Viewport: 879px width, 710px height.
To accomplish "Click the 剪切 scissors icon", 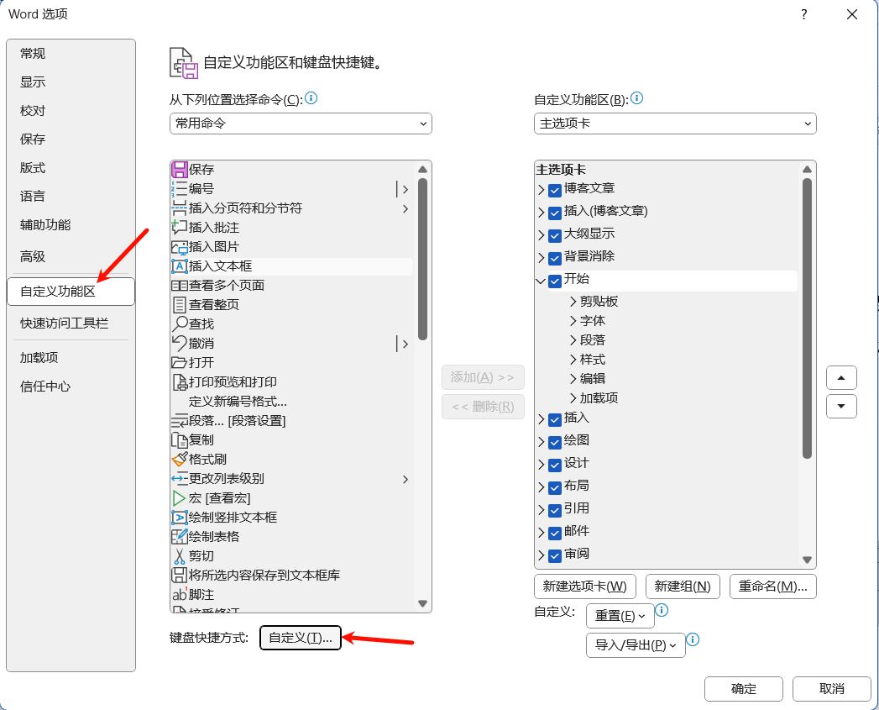I will [179, 555].
